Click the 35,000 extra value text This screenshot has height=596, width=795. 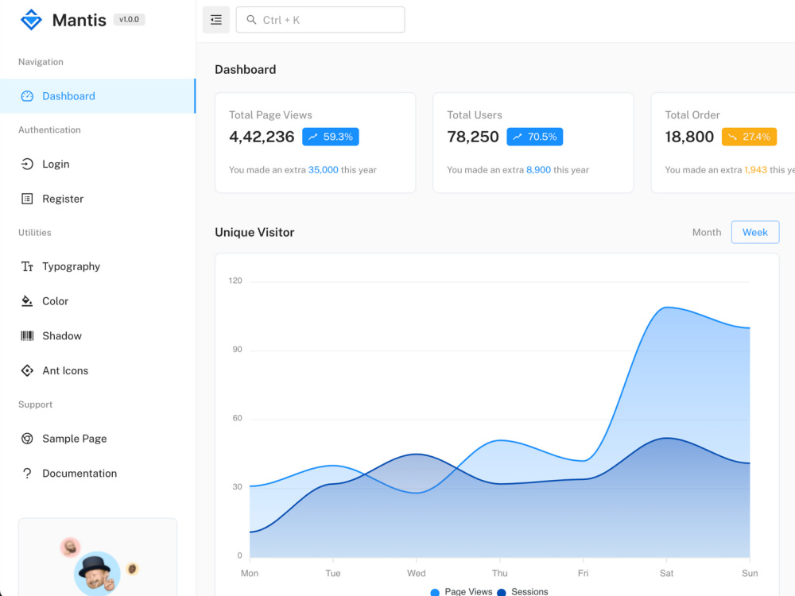tap(323, 170)
